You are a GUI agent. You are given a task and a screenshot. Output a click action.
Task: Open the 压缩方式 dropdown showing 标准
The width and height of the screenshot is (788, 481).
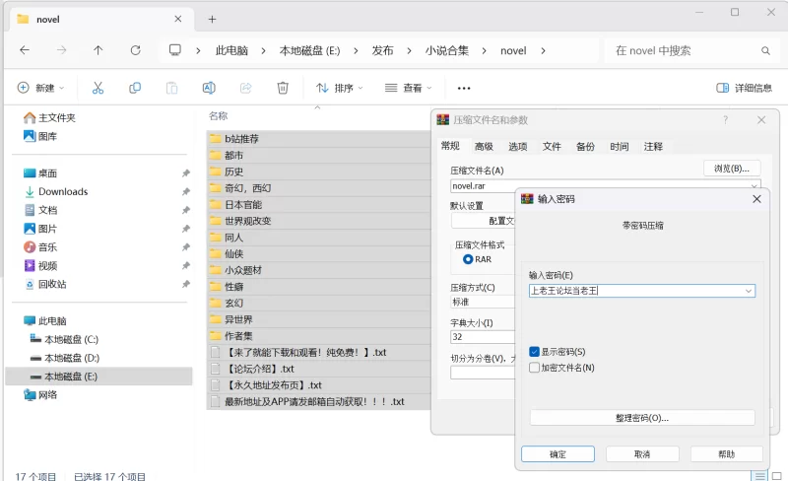coord(483,302)
